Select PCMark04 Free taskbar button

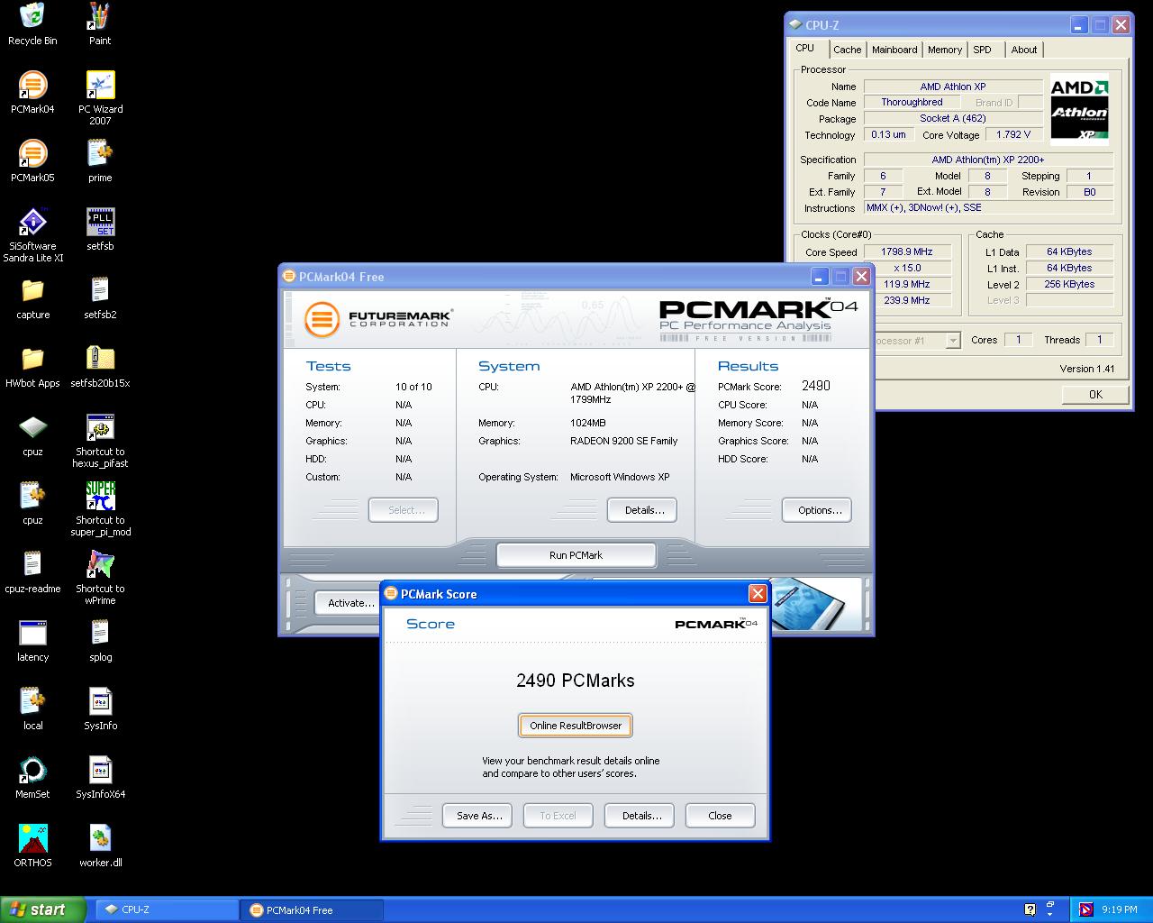coord(312,910)
